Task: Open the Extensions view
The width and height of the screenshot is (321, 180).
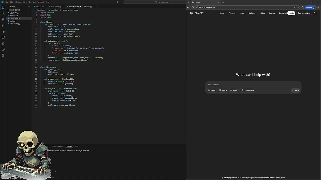Action: click(x=3, y=37)
